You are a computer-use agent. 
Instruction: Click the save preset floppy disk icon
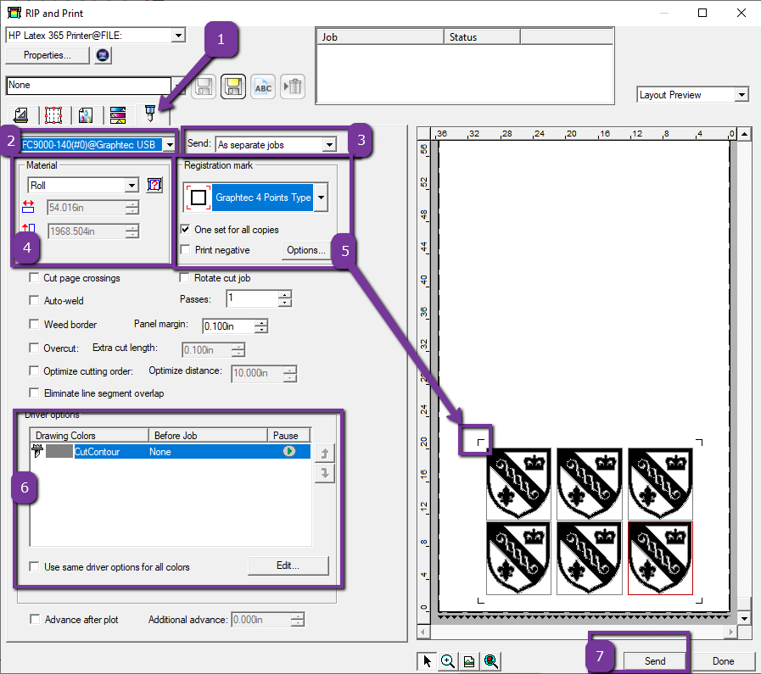(232, 86)
